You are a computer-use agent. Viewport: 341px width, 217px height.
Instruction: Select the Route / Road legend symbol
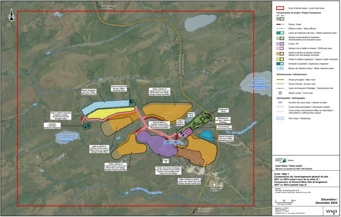[x=280, y=24]
